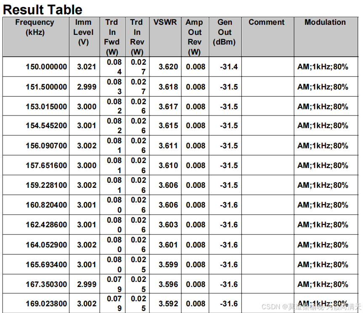
Task: Select VSWR value 3.617
Action: 168,107
